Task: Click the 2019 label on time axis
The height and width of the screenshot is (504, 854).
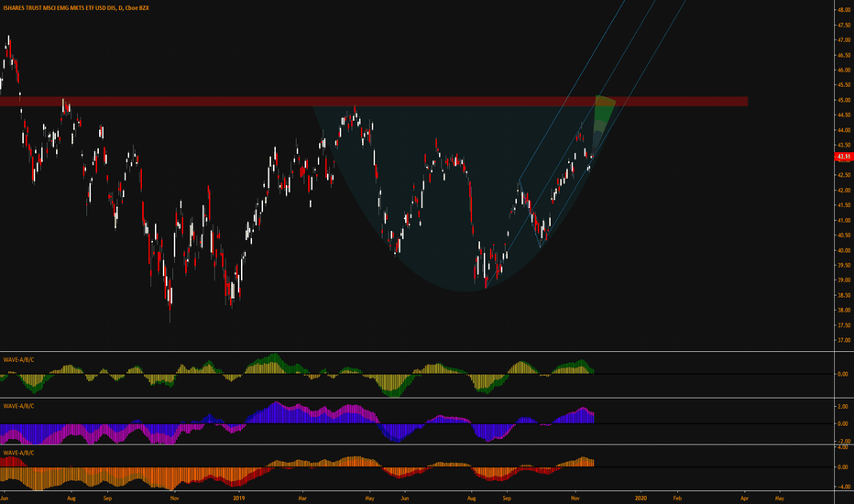Action: point(238,498)
